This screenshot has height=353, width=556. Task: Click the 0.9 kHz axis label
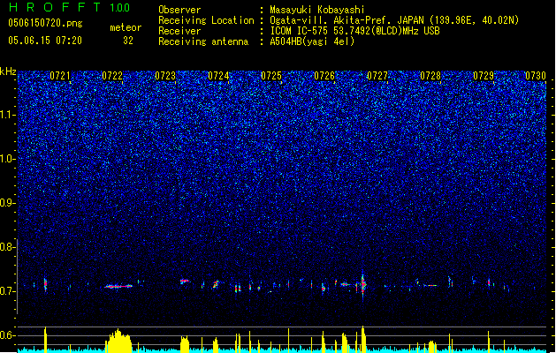(7, 203)
